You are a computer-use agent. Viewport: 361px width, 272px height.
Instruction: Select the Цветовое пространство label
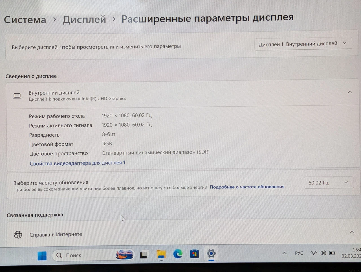click(x=59, y=153)
